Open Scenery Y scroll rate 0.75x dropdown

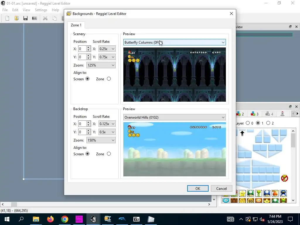107,57
